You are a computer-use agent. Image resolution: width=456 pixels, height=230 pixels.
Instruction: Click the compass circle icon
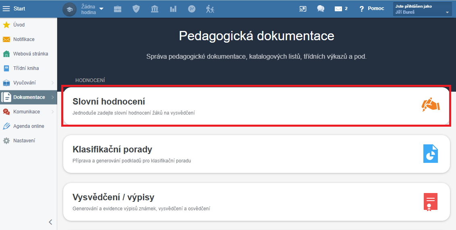pyautogui.click(x=192, y=9)
